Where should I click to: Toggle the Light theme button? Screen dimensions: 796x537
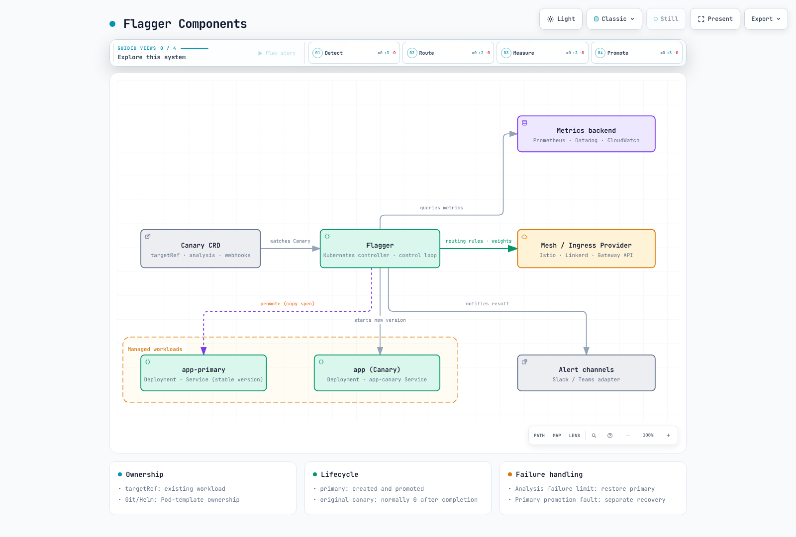(x=561, y=19)
